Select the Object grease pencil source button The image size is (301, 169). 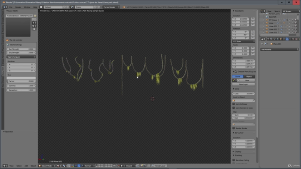(x=249, y=77)
